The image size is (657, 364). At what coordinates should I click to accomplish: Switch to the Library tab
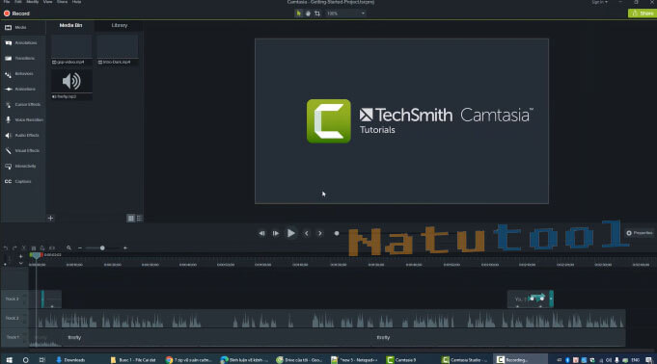[120, 26]
